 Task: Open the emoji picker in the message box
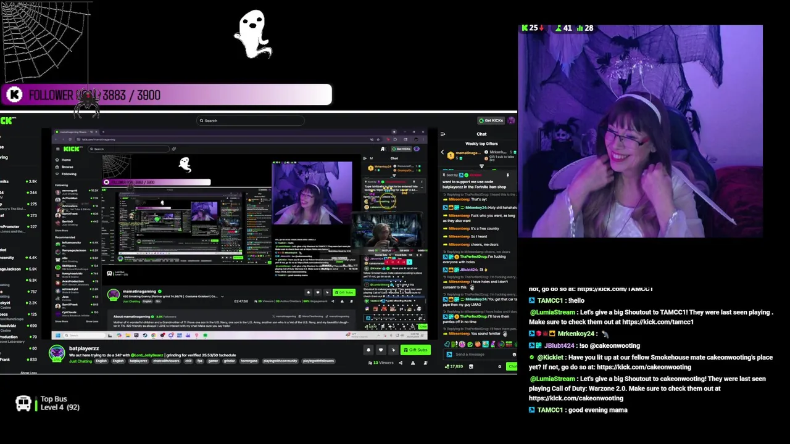[x=514, y=354]
